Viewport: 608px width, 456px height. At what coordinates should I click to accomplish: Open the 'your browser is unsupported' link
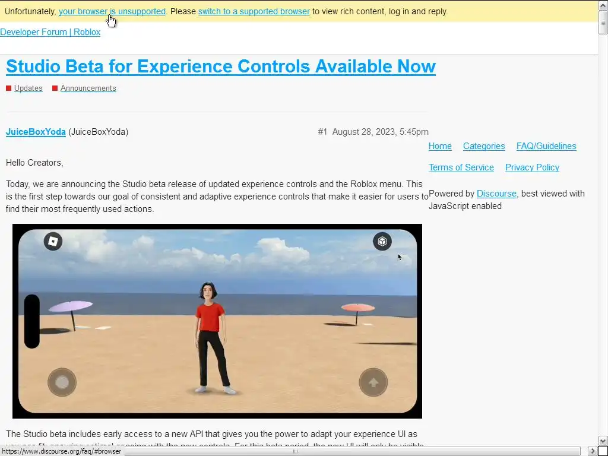112,11
